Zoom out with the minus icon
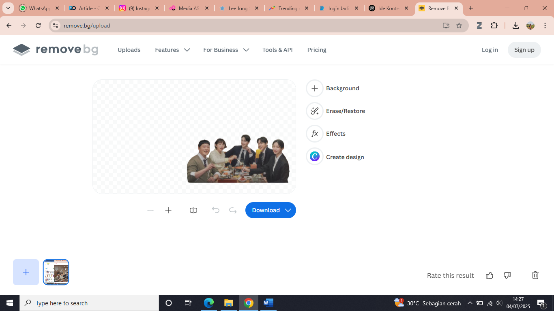Viewport: 554px width, 311px height. 150,210
